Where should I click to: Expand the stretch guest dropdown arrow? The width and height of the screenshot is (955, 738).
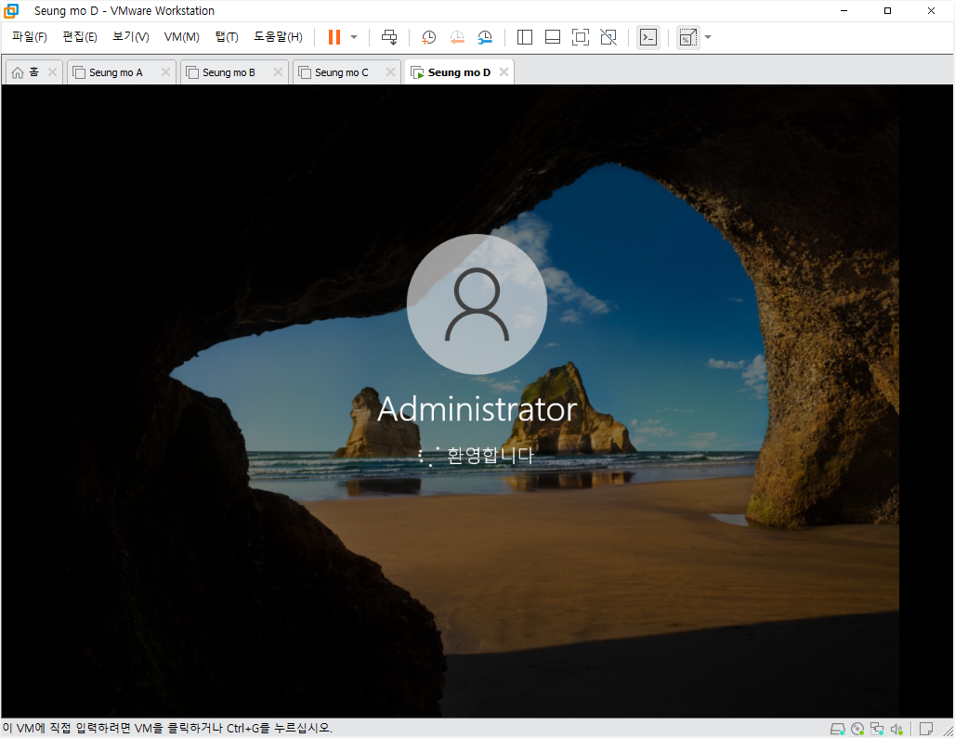point(708,37)
